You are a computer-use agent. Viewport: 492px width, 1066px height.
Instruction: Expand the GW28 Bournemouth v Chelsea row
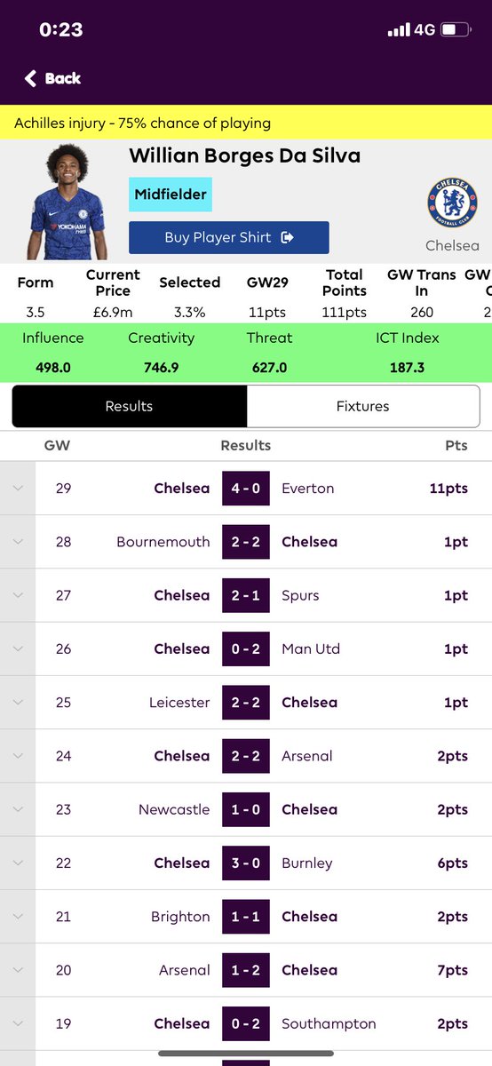click(x=246, y=542)
